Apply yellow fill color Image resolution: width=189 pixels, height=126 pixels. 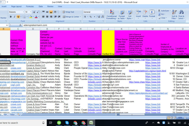(x=31, y=17)
